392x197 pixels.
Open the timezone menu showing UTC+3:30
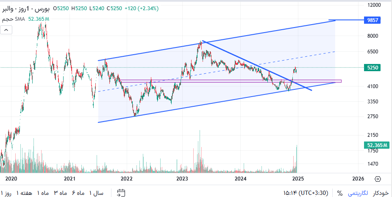pos(306,193)
